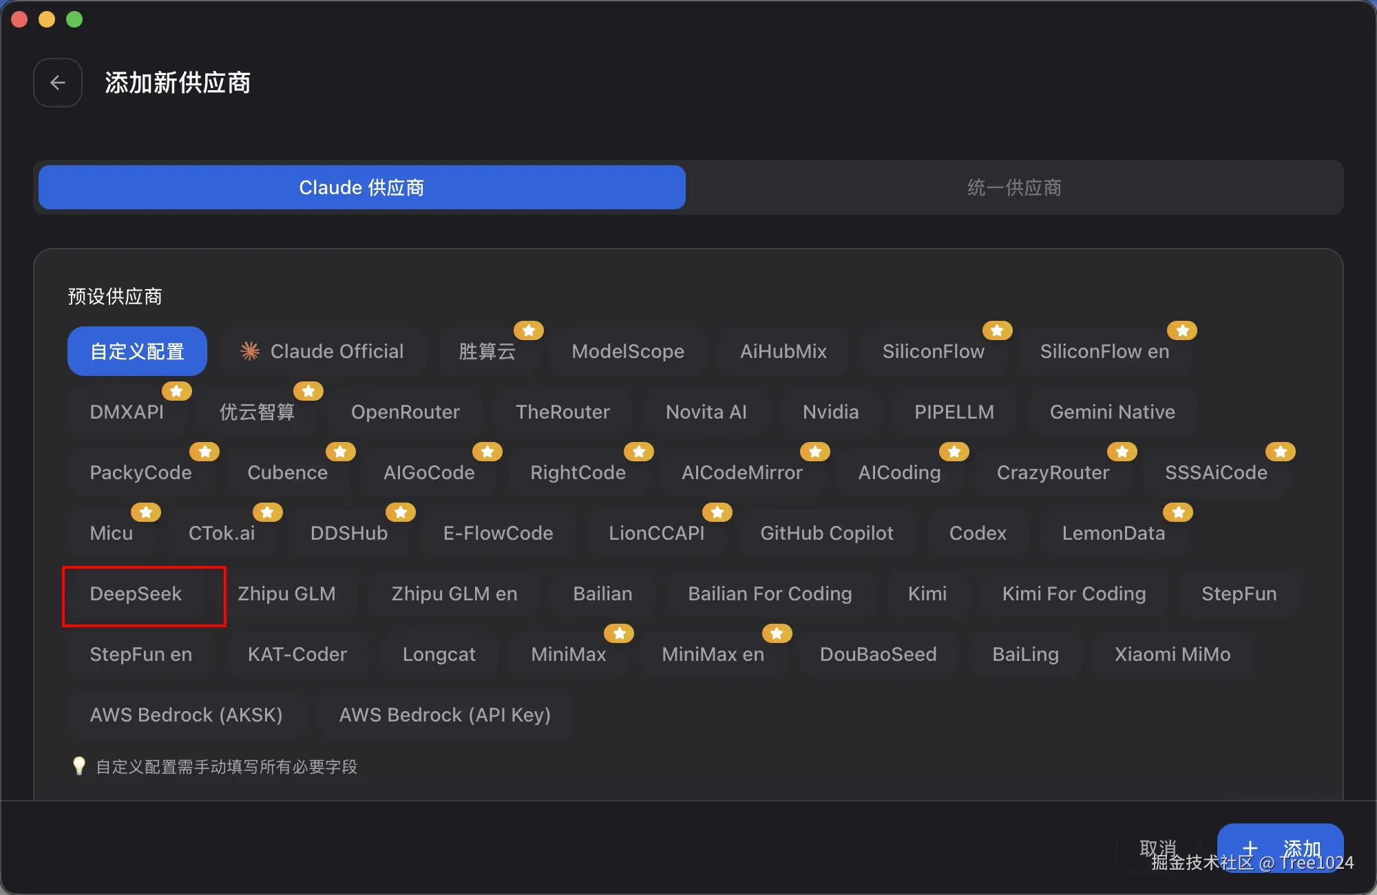Pick the DMXAPI preset
Viewport: 1377px width, 895px height.
127,412
